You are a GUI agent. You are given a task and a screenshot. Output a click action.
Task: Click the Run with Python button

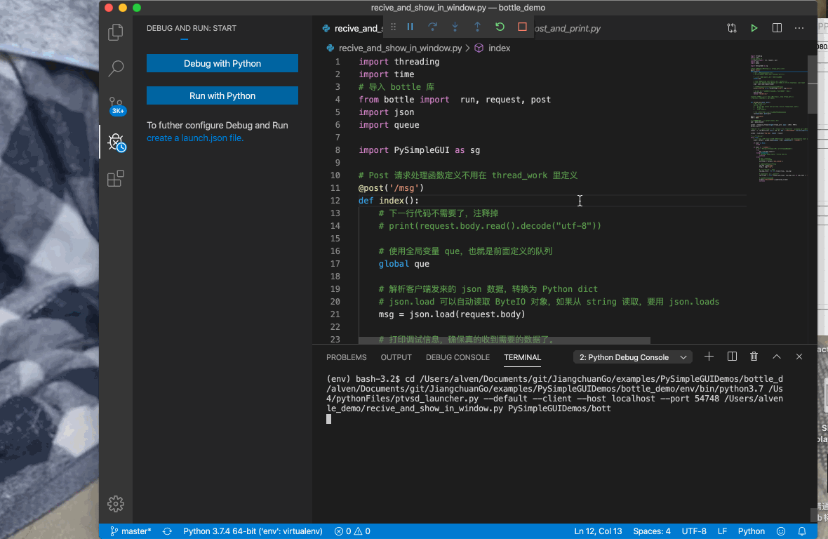(222, 95)
